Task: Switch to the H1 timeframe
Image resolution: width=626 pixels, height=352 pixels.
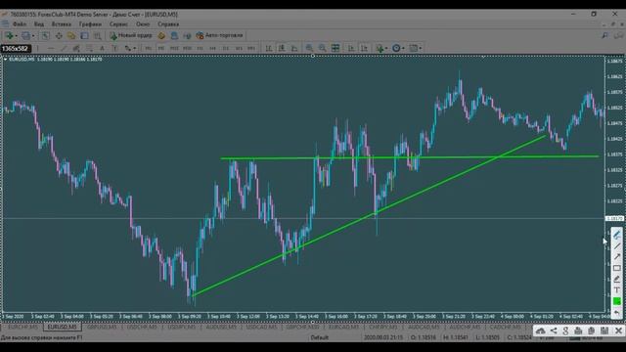Action: tap(200, 48)
